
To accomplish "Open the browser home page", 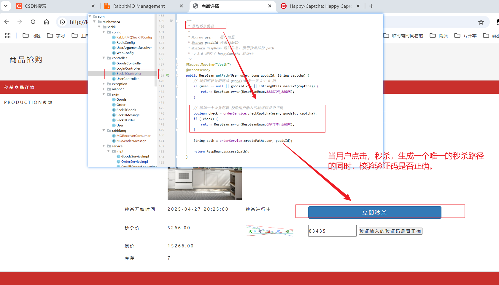I will click(47, 22).
